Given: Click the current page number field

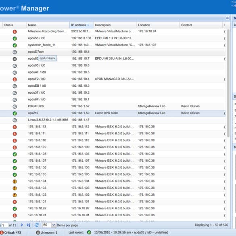Looking at the screenshot, I should click(5, 225).
